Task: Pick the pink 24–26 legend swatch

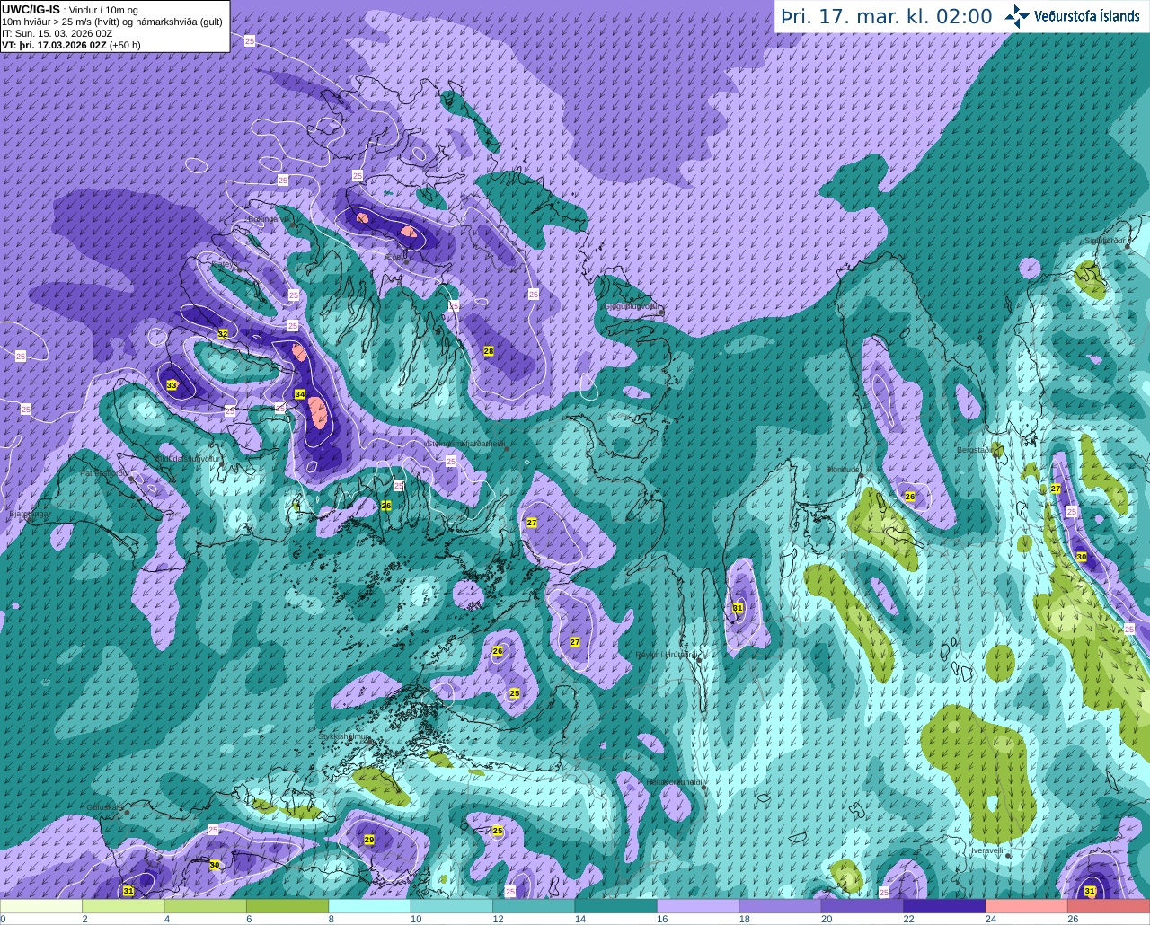Action: pos(1027,906)
